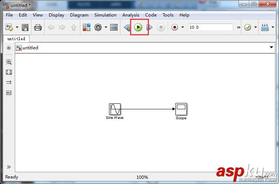Save the model with floppy icon

[x=25, y=27]
